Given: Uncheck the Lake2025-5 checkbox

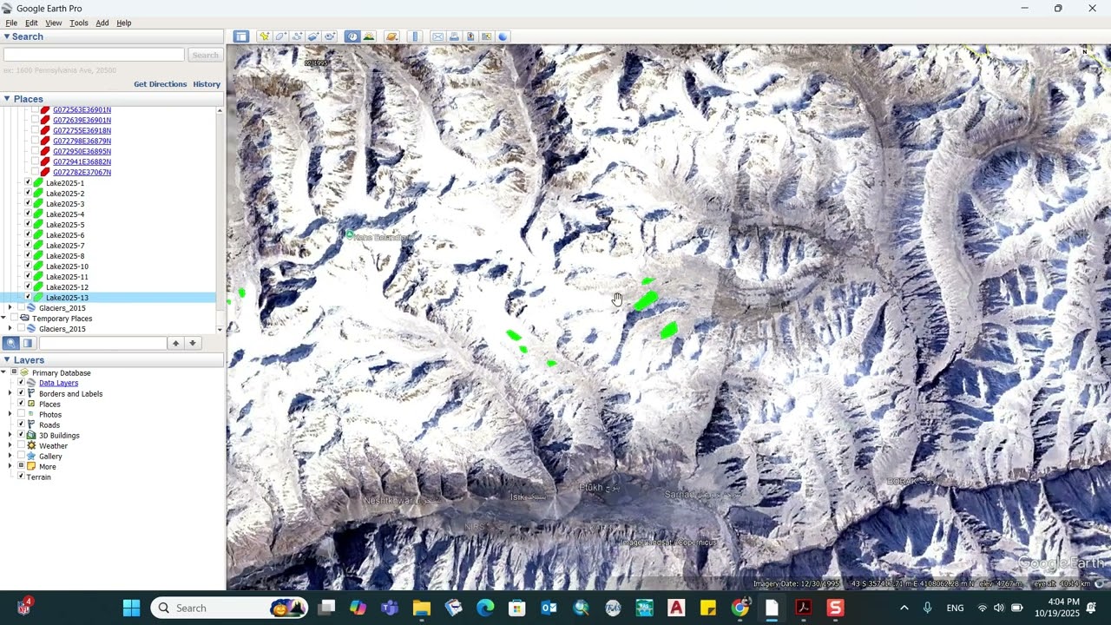Looking at the screenshot, I should [28, 225].
